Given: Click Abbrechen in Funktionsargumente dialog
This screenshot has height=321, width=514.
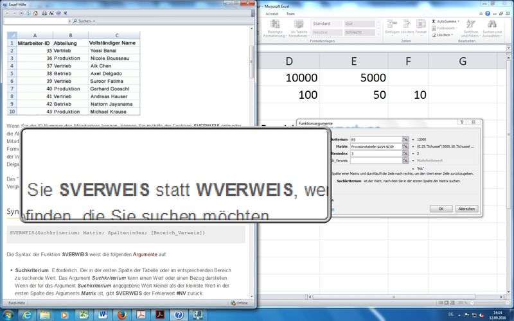Looking at the screenshot, I should (x=466, y=209).
